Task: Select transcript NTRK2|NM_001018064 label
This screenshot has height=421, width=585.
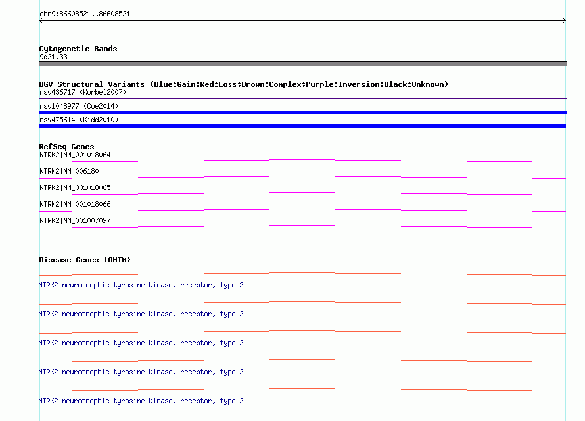Action: pyautogui.click(x=75, y=155)
